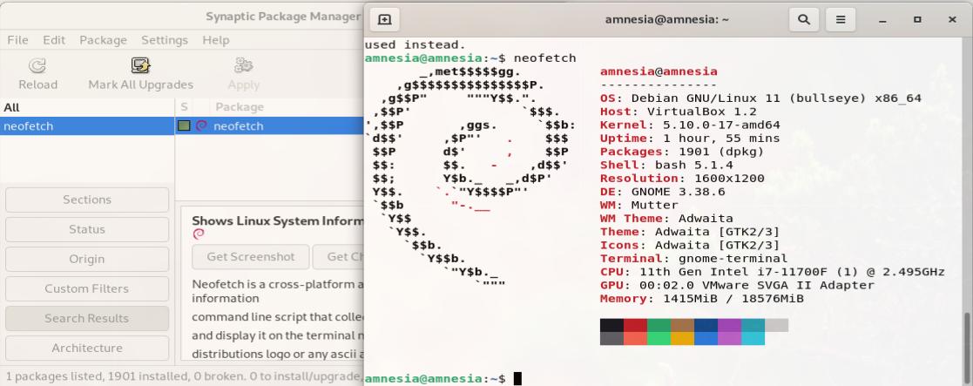Click the Mark All Upgrades icon
973x386 pixels.
pyautogui.click(x=140, y=65)
